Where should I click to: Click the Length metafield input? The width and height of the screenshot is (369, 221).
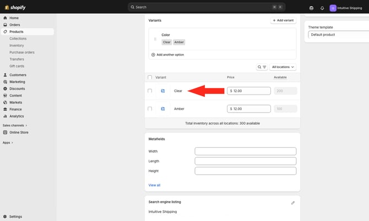[x=246, y=161]
